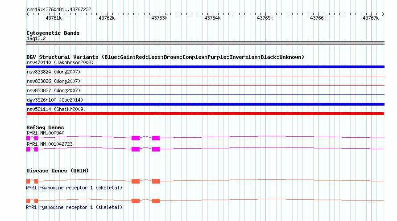Click the upper OMIM exon just left of 43763k
This screenshot has width=397, height=221.
click(156, 181)
